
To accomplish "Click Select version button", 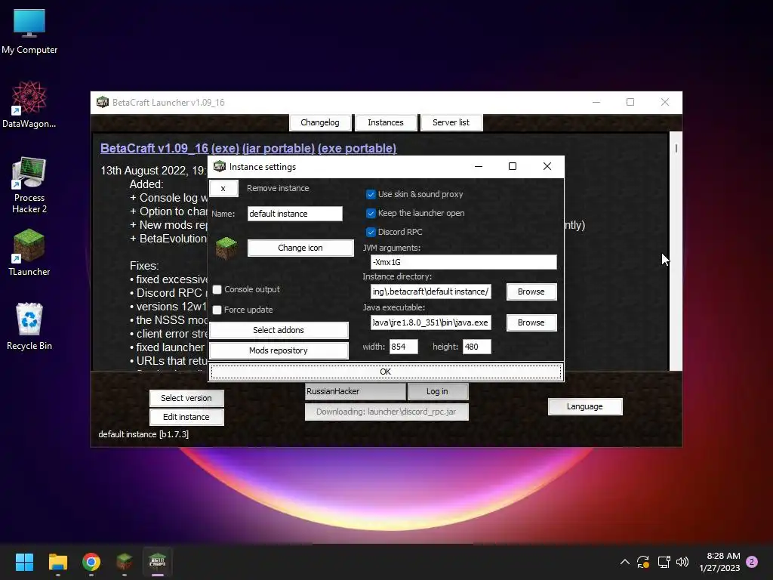I will click(186, 398).
